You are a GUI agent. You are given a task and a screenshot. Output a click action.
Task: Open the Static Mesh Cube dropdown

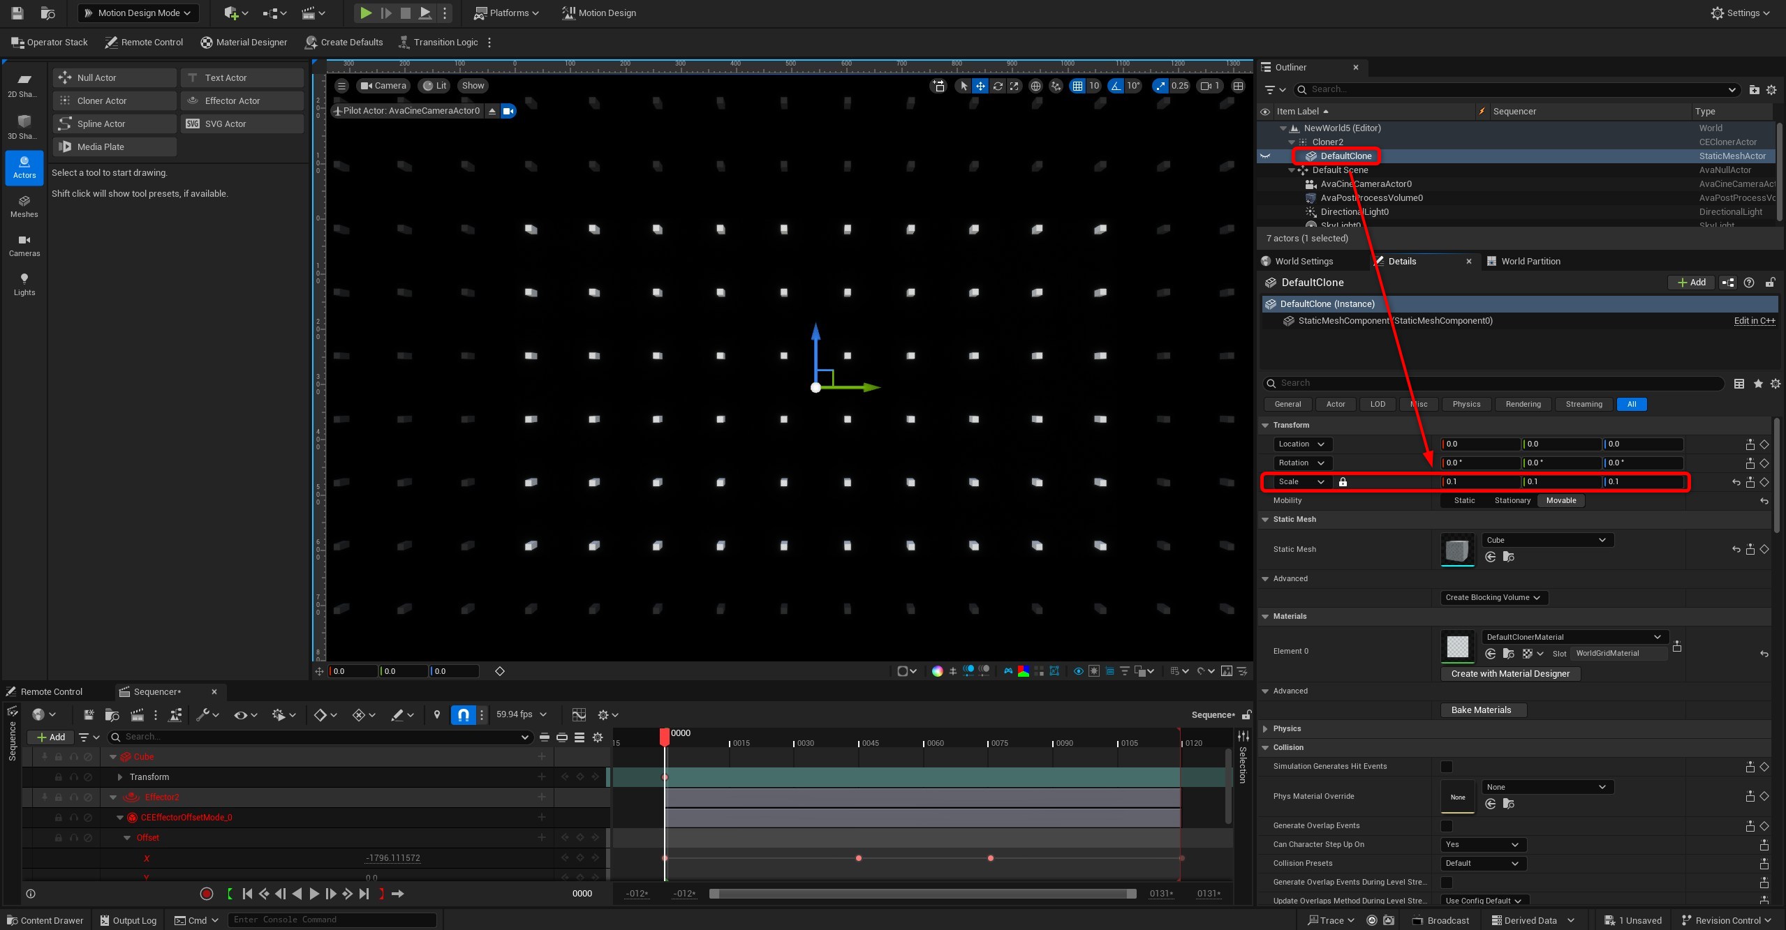click(1548, 540)
